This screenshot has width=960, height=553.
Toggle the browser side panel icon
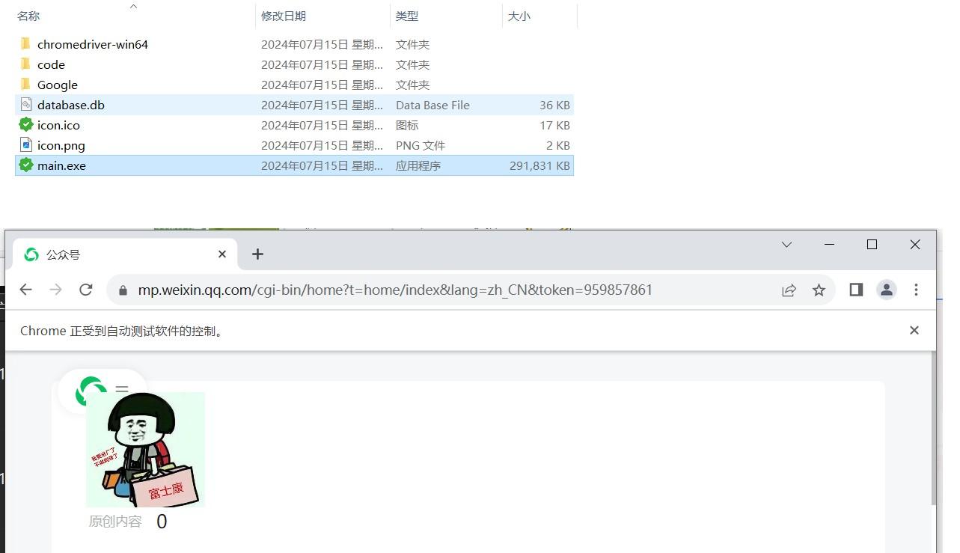(856, 290)
